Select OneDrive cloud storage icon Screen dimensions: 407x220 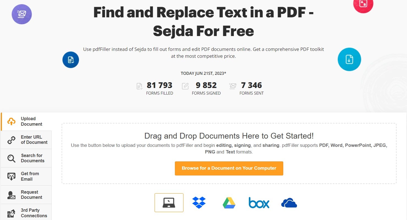click(288, 203)
